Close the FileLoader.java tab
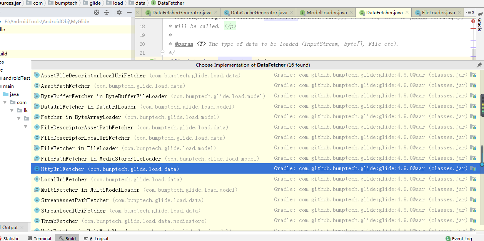The image size is (484, 241). point(460,13)
